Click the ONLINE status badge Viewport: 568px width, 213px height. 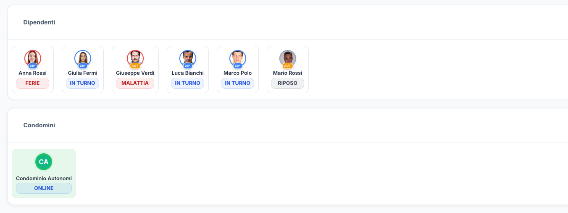tap(44, 188)
